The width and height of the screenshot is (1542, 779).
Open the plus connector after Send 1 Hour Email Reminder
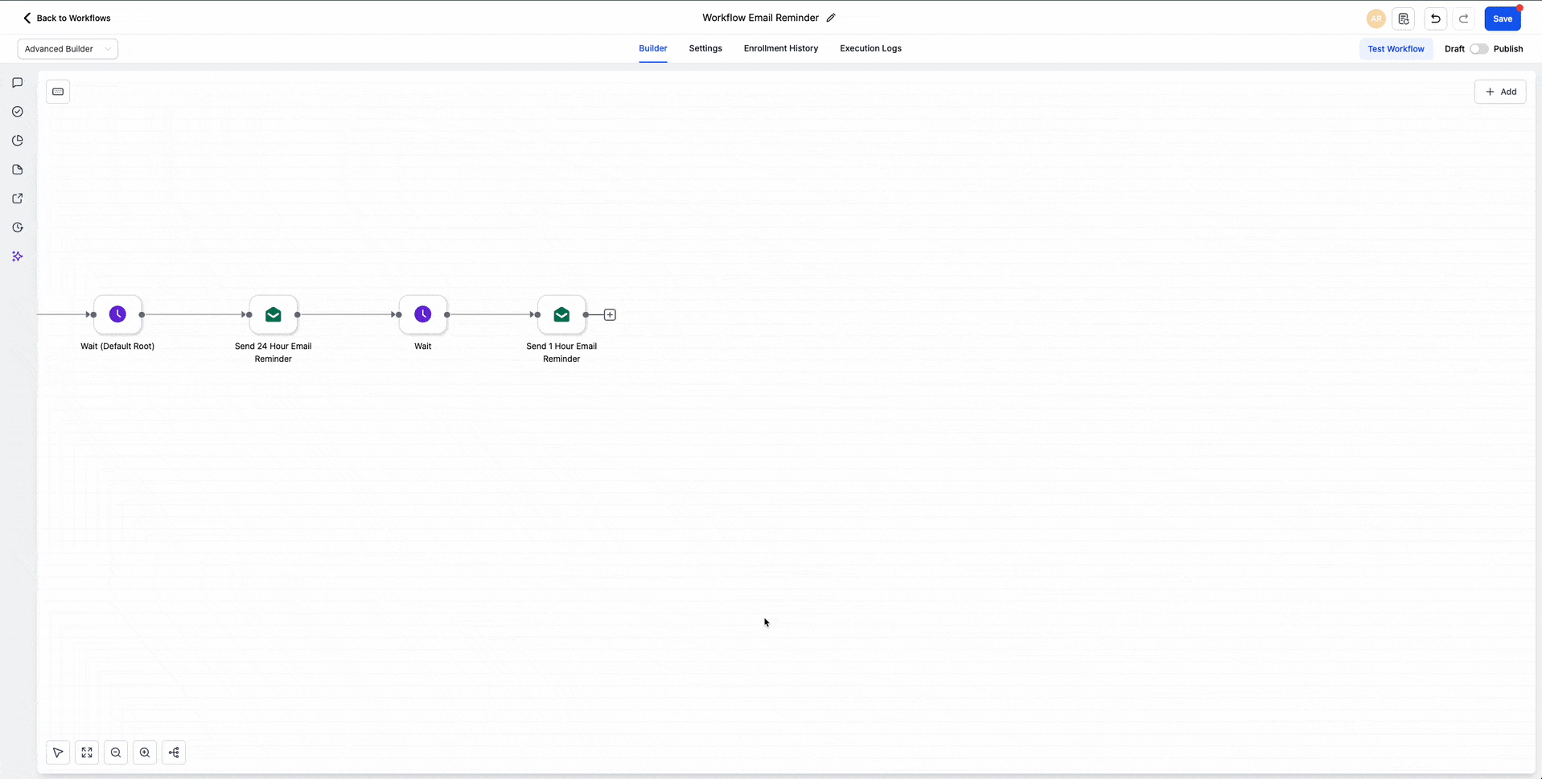[610, 314]
